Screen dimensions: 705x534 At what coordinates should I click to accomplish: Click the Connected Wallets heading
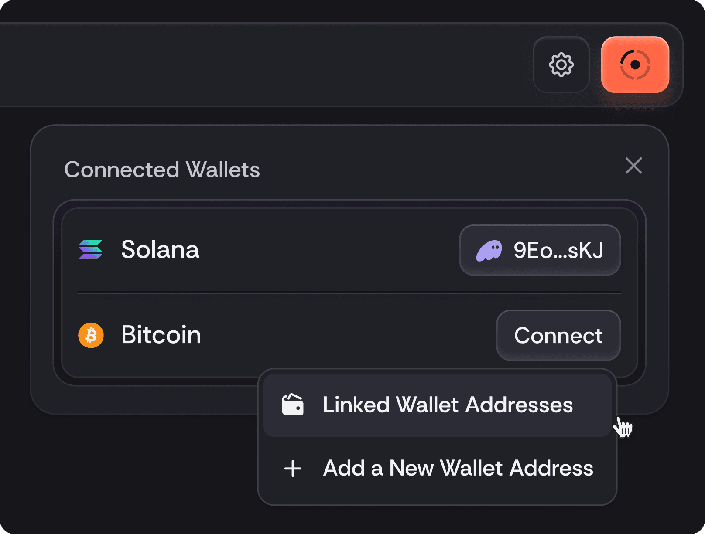162,170
